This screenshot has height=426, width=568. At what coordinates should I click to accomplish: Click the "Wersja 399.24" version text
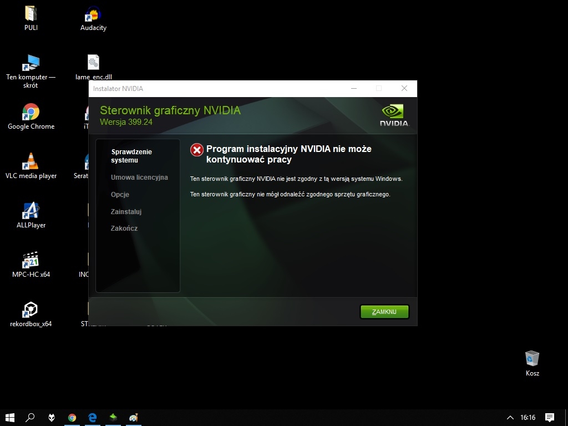(x=126, y=122)
